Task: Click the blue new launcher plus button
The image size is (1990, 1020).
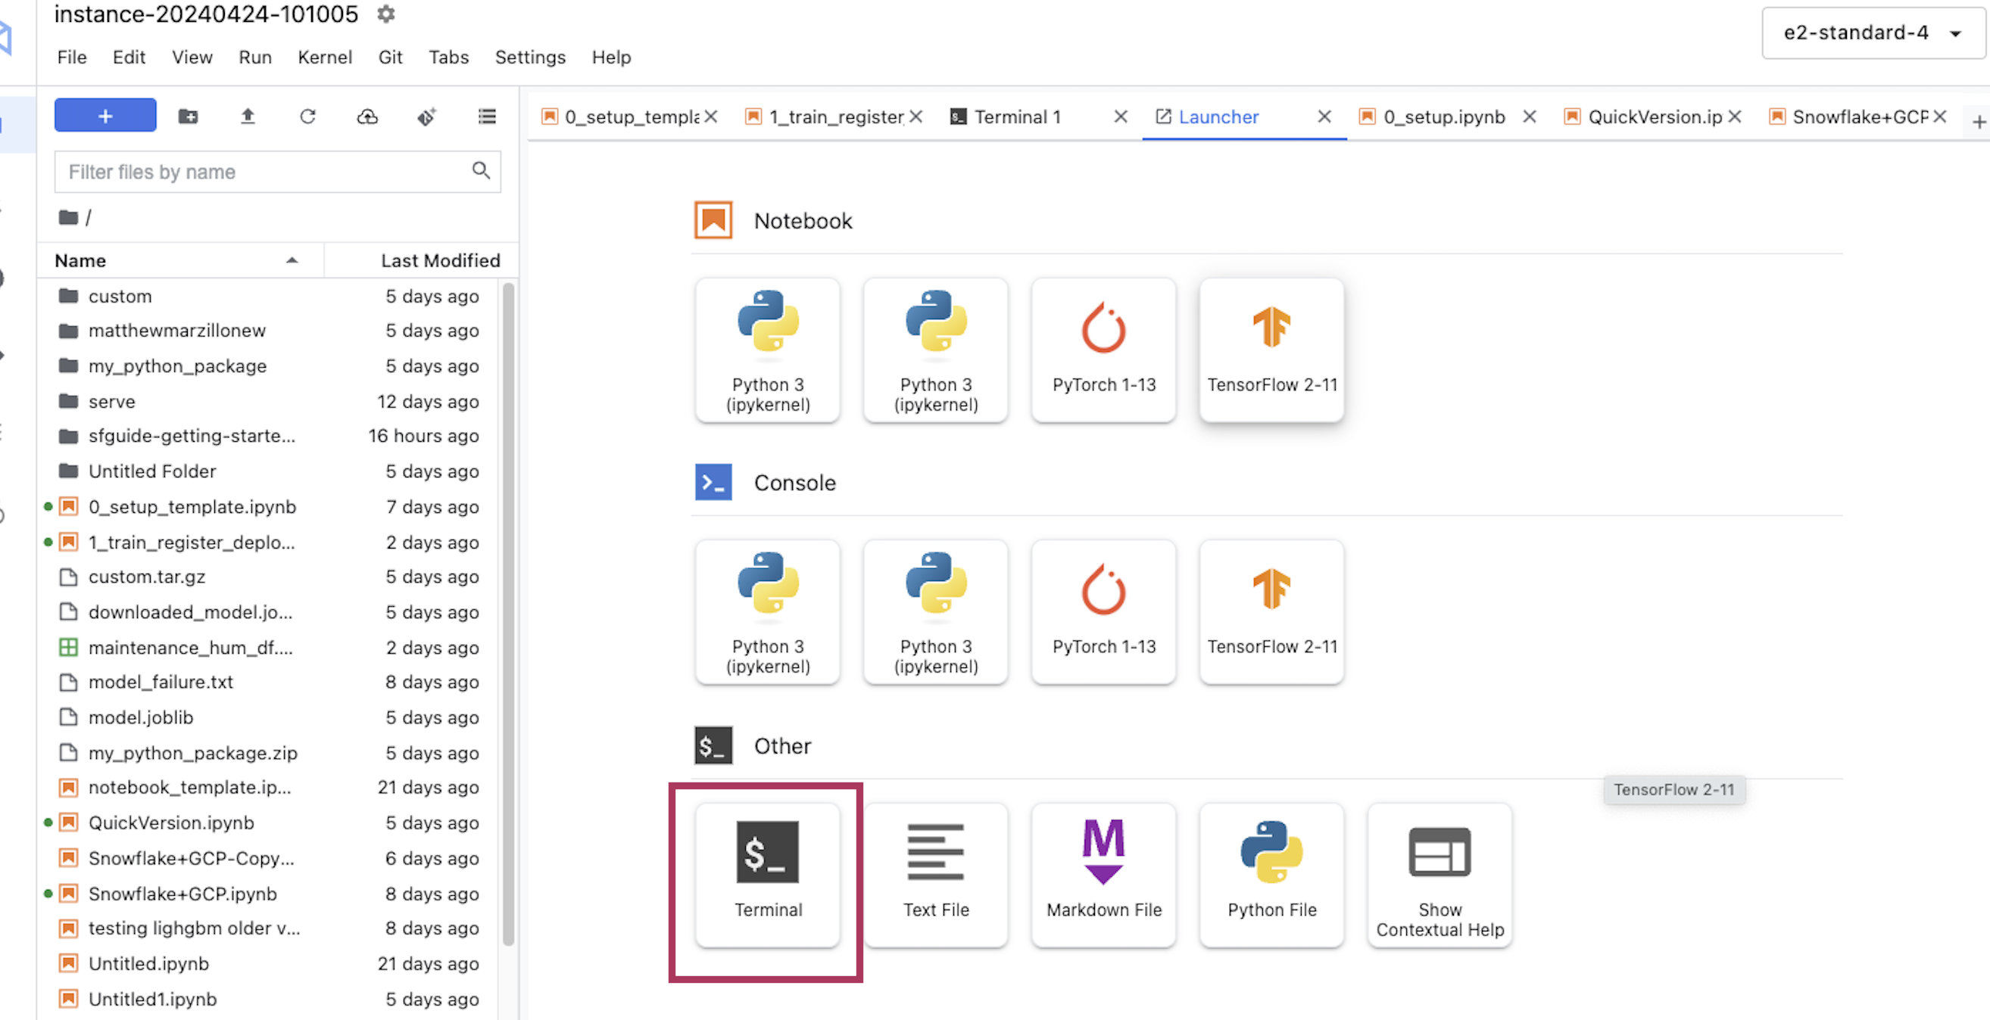Action: (105, 116)
